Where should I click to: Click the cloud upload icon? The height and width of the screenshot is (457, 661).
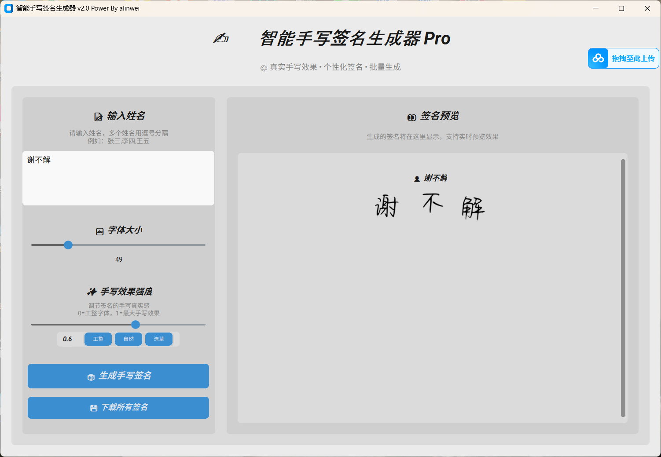point(598,58)
